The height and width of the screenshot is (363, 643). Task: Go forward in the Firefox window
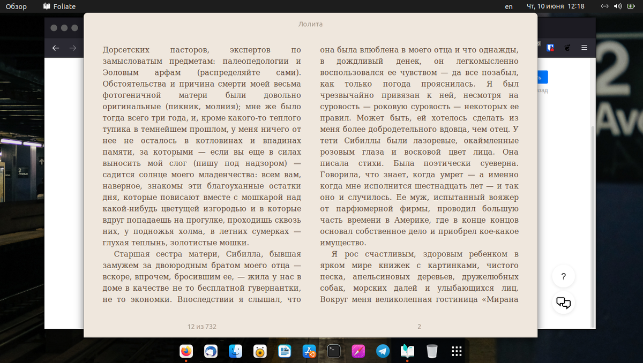point(73,48)
